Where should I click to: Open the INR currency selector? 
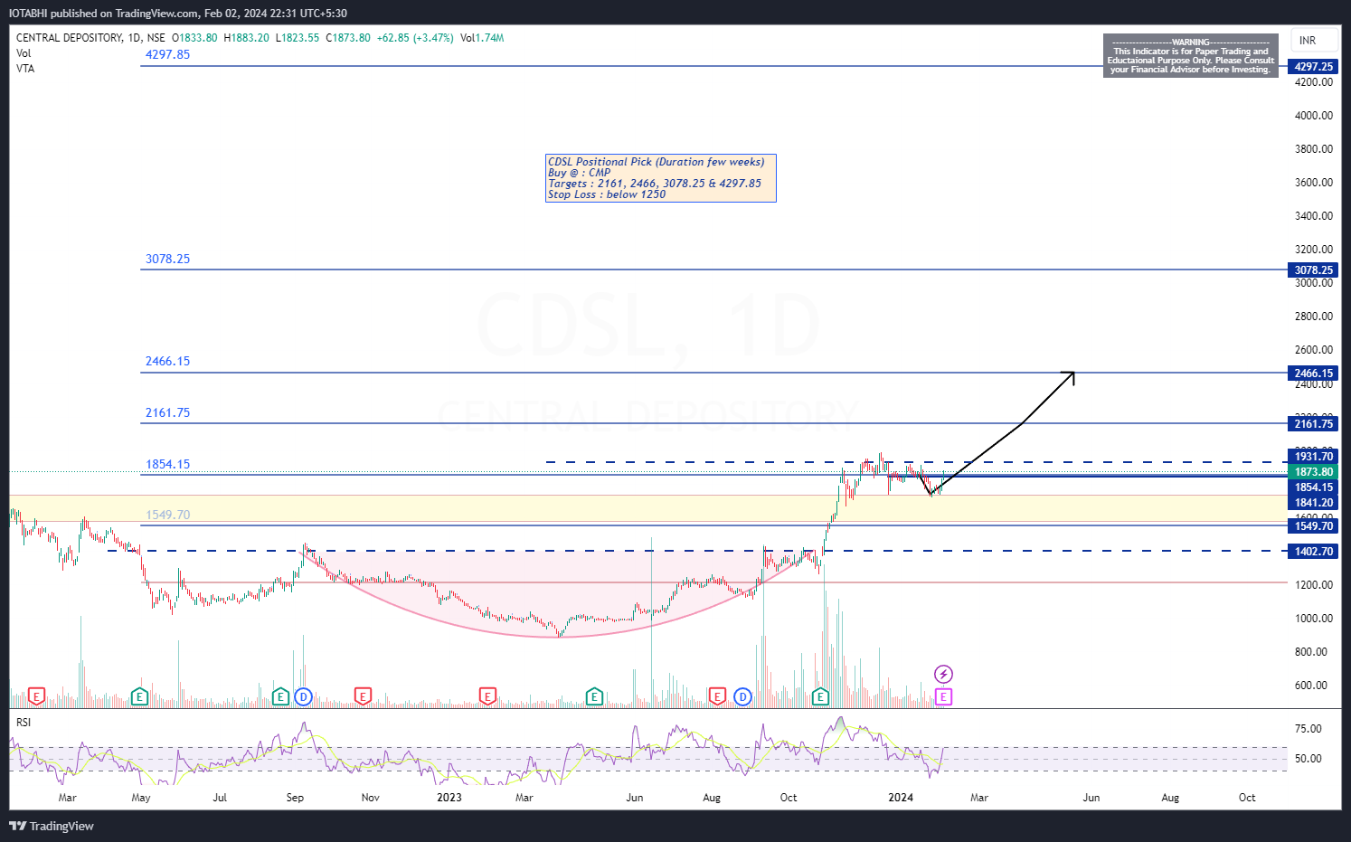1314,41
